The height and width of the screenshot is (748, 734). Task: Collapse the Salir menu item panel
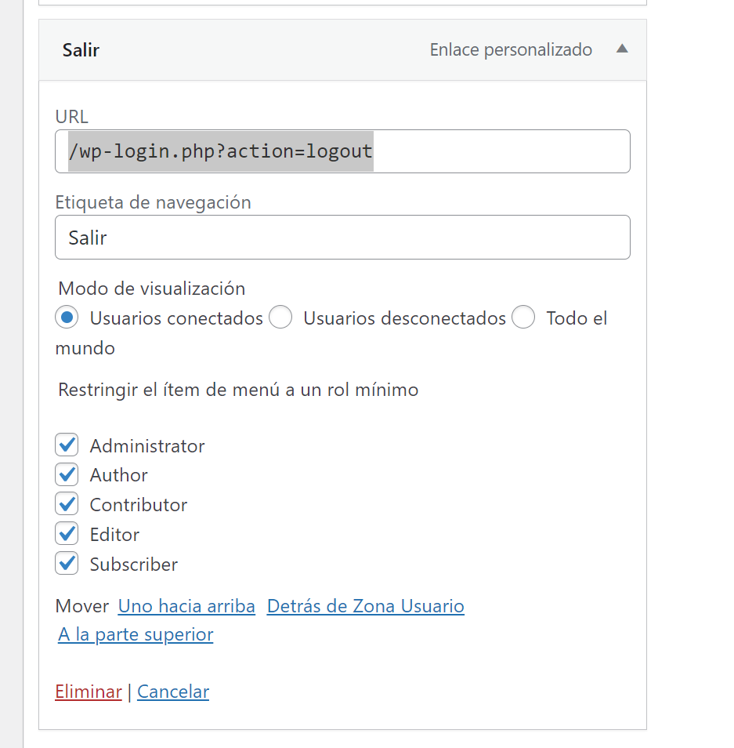point(622,49)
